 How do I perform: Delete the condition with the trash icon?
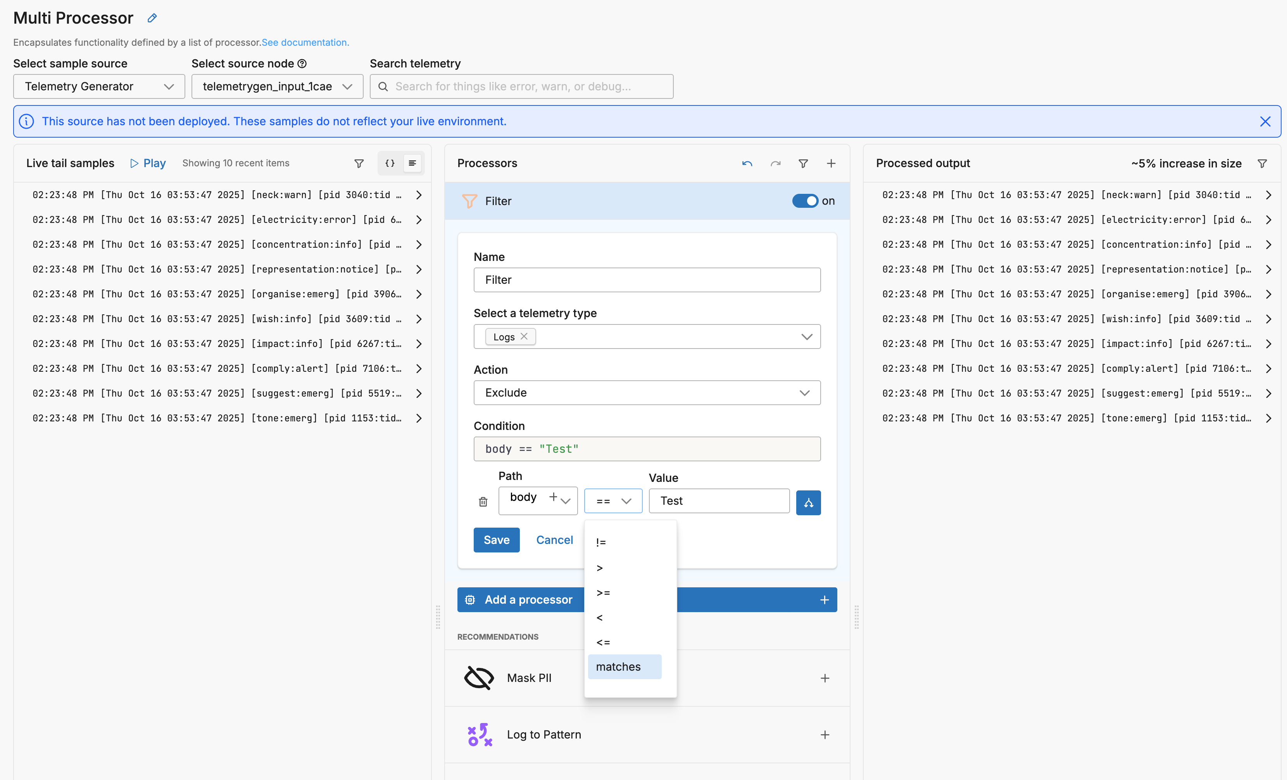(x=483, y=502)
